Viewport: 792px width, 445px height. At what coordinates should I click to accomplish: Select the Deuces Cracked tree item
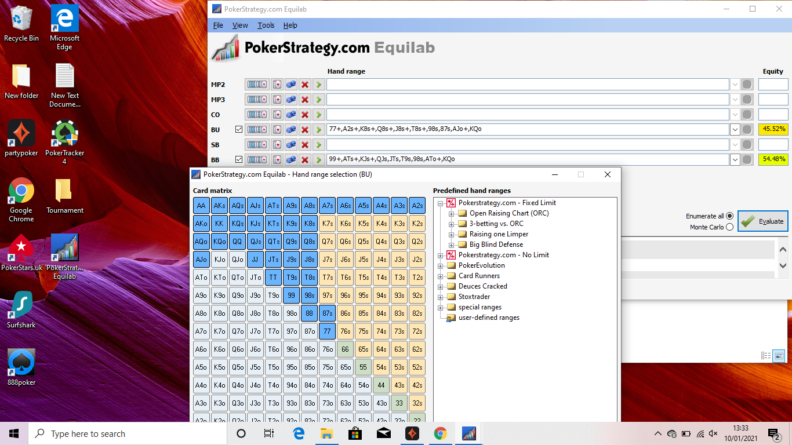tap(483, 286)
